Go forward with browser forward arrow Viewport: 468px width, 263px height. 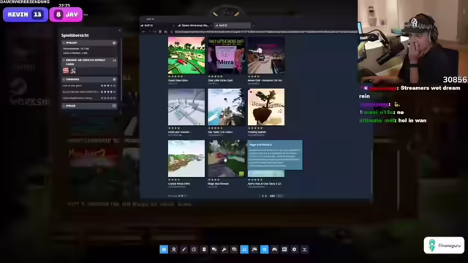pos(149,31)
